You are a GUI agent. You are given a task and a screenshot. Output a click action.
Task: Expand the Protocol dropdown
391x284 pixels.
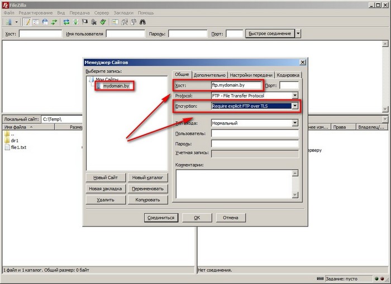pyautogui.click(x=295, y=95)
